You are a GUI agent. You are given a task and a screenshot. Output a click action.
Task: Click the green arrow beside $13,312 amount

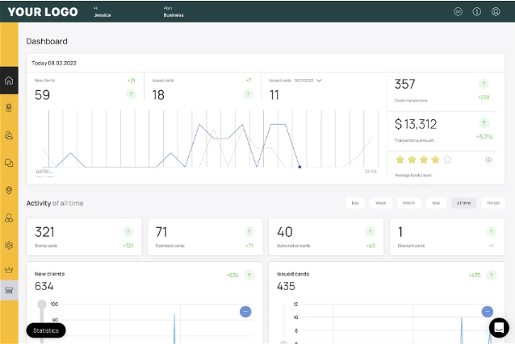484,123
